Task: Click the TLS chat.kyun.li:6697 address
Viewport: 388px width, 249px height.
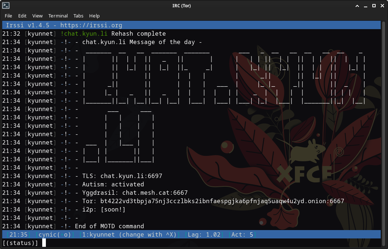Action: [131, 176]
